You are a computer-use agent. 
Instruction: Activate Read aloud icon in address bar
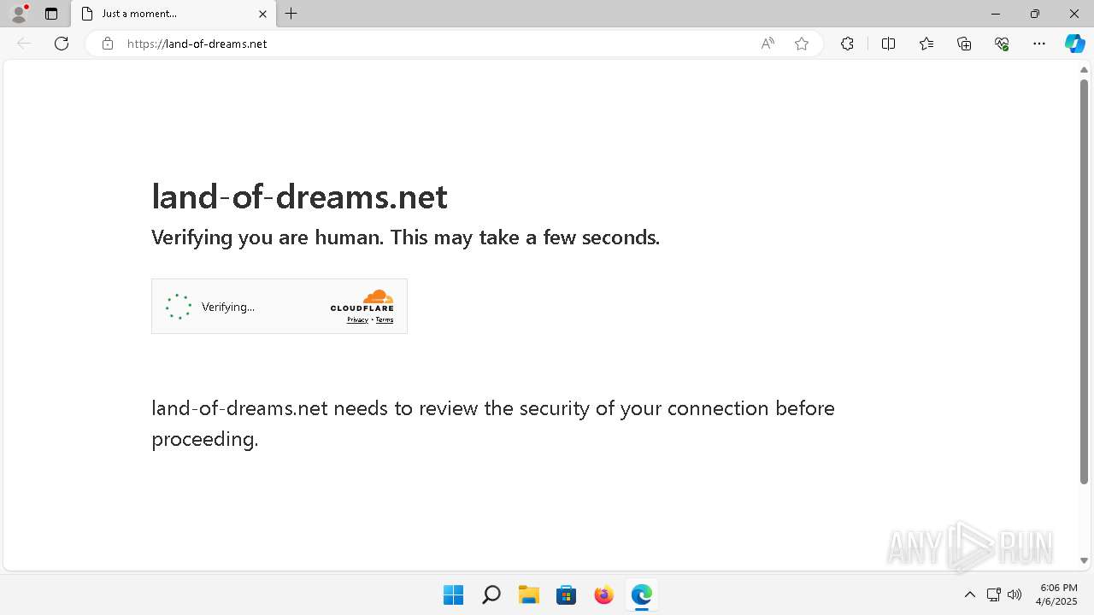pyautogui.click(x=768, y=44)
